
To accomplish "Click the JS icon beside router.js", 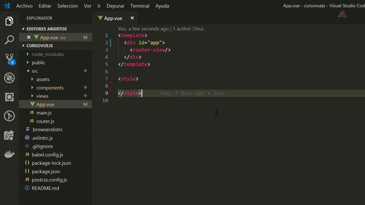I will click(x=32, y=121).
